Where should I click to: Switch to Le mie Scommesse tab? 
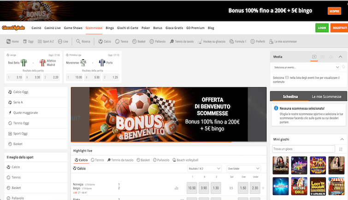tap(326, 97)
